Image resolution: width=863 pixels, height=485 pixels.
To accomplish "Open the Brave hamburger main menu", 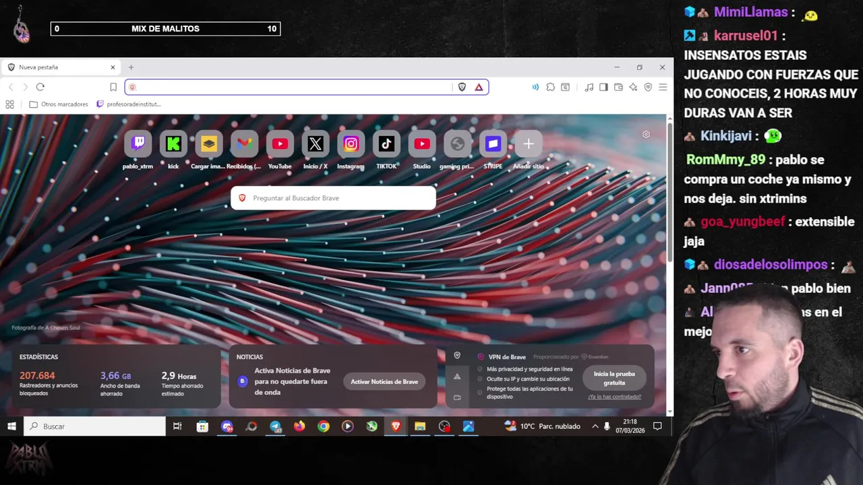I will pyautogui.click(x=663, y=87).
